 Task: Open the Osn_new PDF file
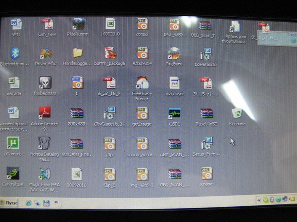[x=47, y=24]
